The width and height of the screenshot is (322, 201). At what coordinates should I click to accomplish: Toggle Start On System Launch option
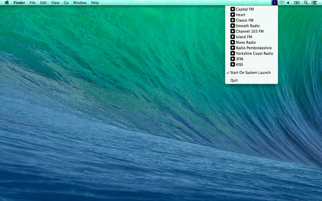pyautogui.click(x=251, y=73)
